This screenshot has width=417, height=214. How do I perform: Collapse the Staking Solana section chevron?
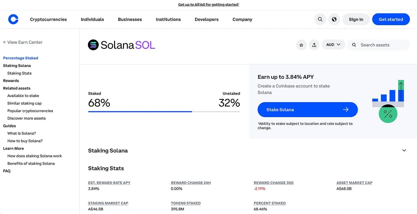click(404, 151)
